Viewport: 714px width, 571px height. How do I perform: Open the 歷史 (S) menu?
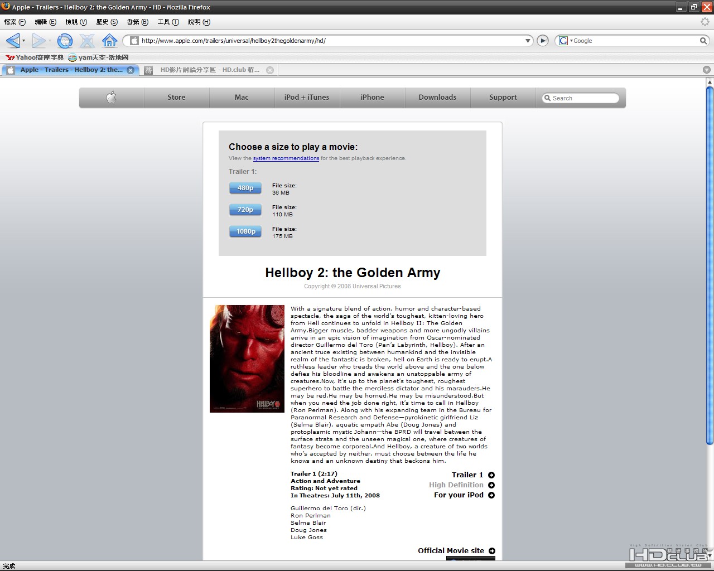(x=107, y=22)
